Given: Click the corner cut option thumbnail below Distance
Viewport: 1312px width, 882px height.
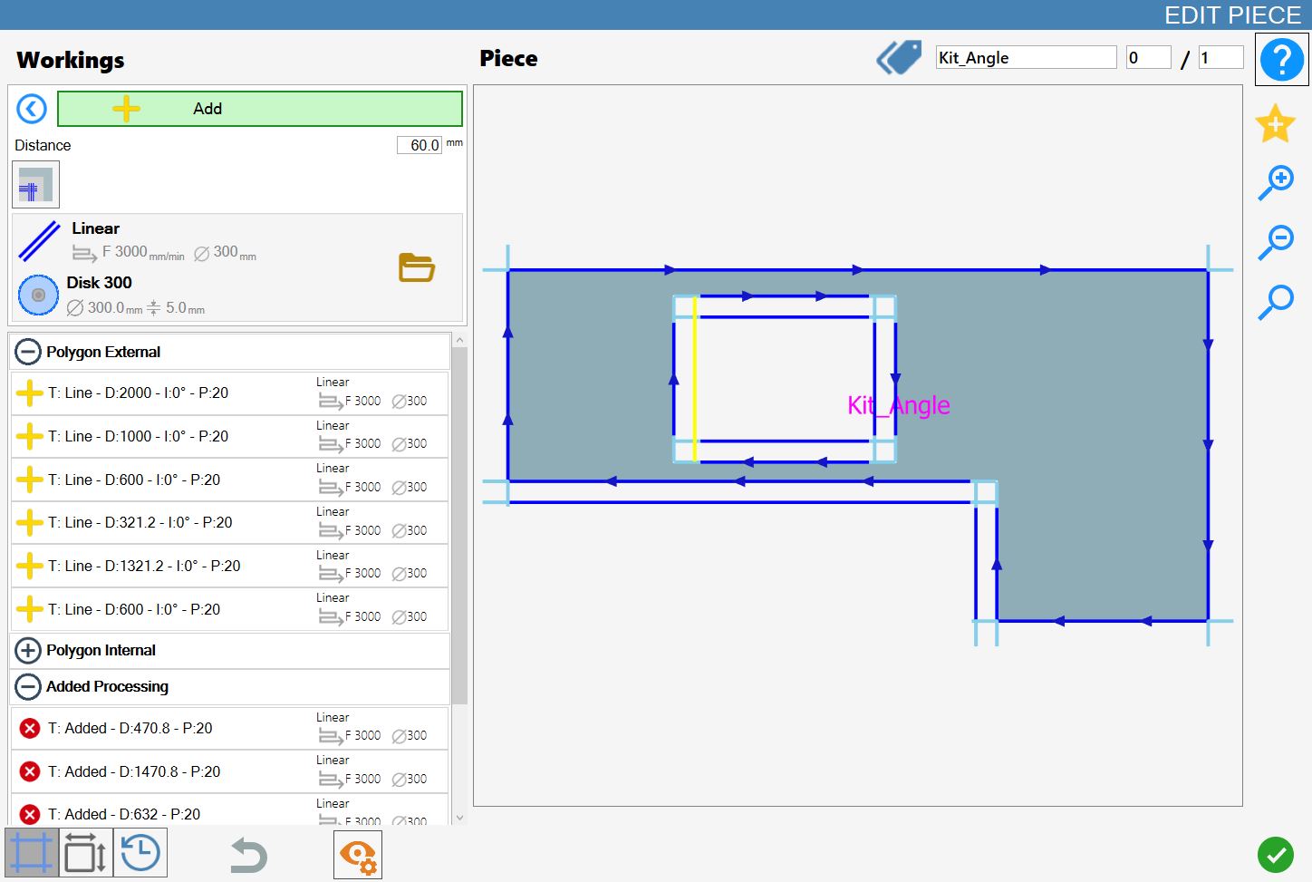Looking at the screenshot, I should (36, 185).
